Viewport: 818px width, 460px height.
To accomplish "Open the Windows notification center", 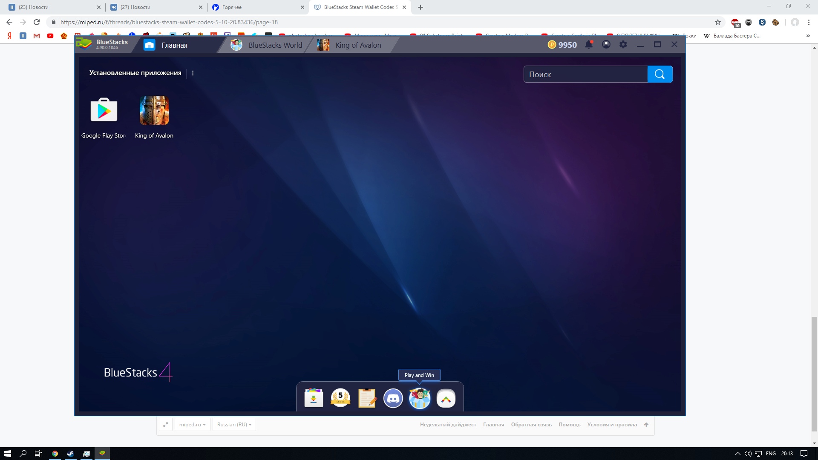I will (x=804, y=454).
